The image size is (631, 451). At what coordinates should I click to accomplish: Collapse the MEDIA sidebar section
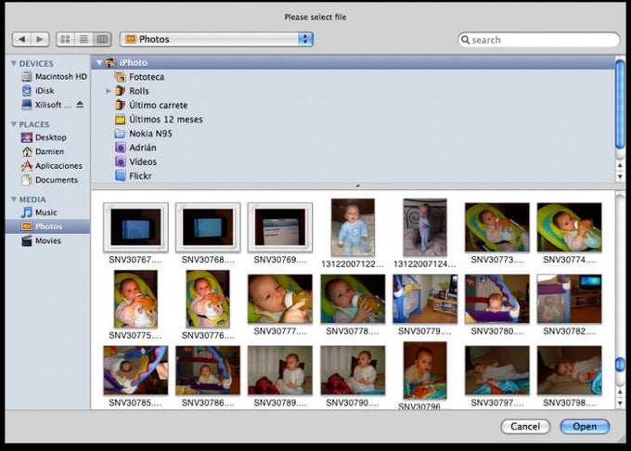tap(14, 200)
